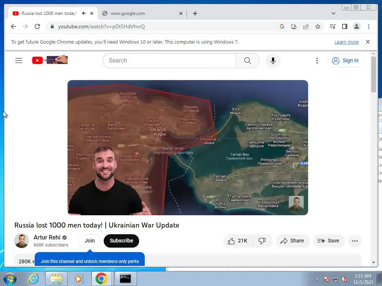
Task: Click the page scrollbar thumb
Action: coord(373,74)
